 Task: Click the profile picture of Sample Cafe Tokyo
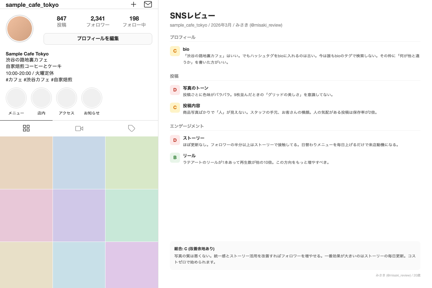20,28
